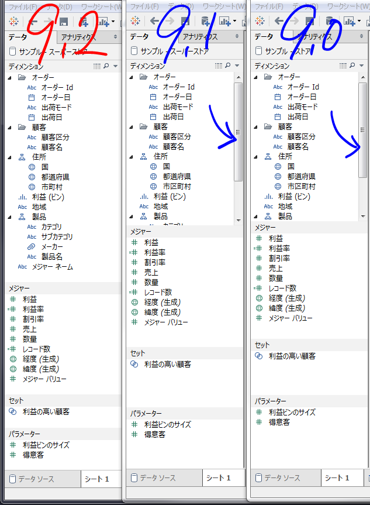Screen dimensions: 370x505
Task: Click set icon beside 利益の高い顧客 in right window
Action: click(x=259, y=356)
